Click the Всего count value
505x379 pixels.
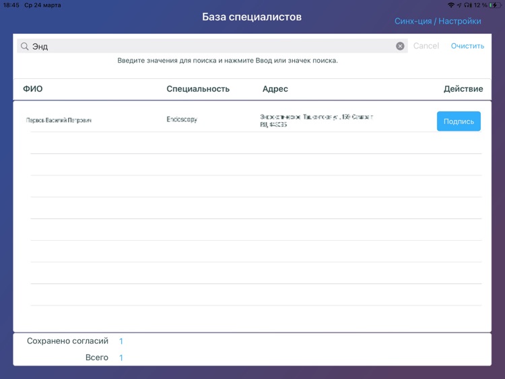(121, 357)
